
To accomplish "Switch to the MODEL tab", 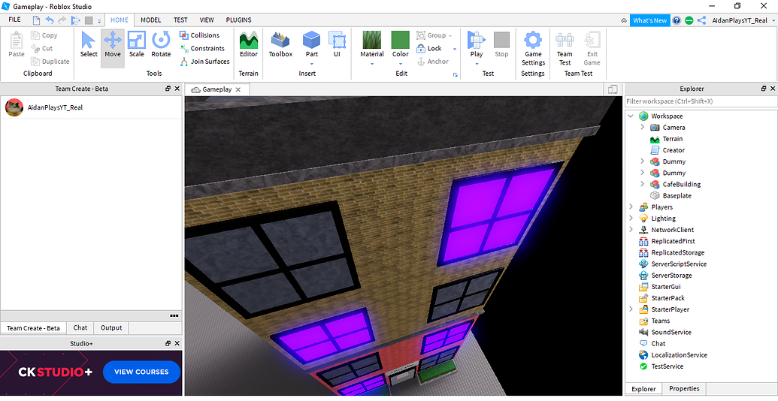I will [151, 20].
